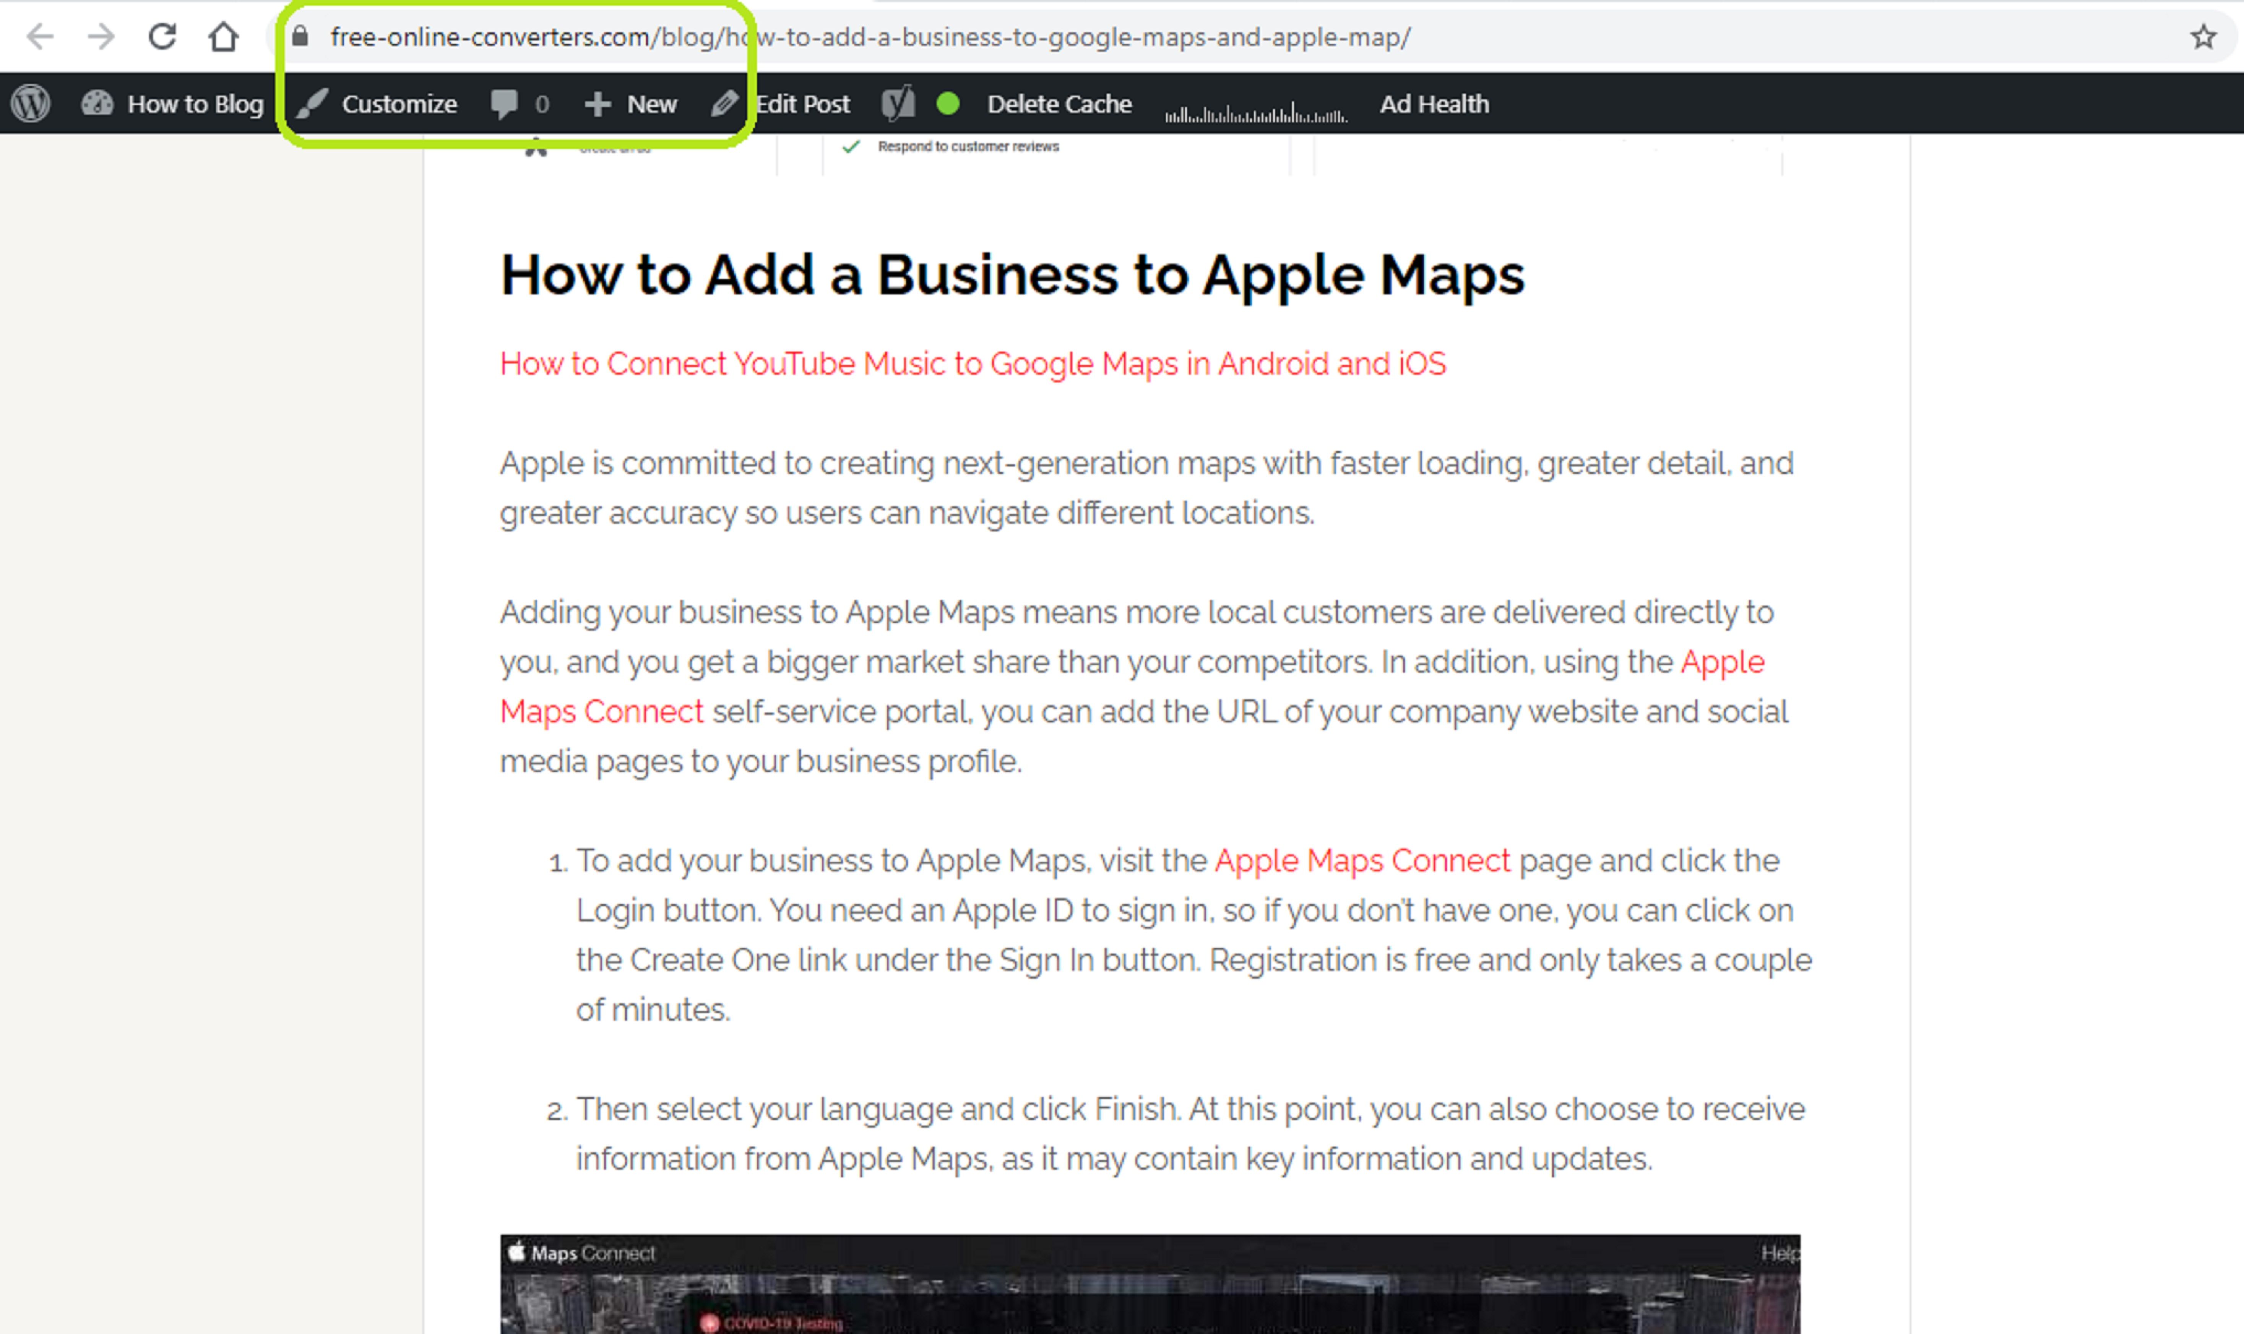Viewport: 2244px width, 1334px height.
Task: Open the Ad Health menu item
Action: [x=1434, y=104]
